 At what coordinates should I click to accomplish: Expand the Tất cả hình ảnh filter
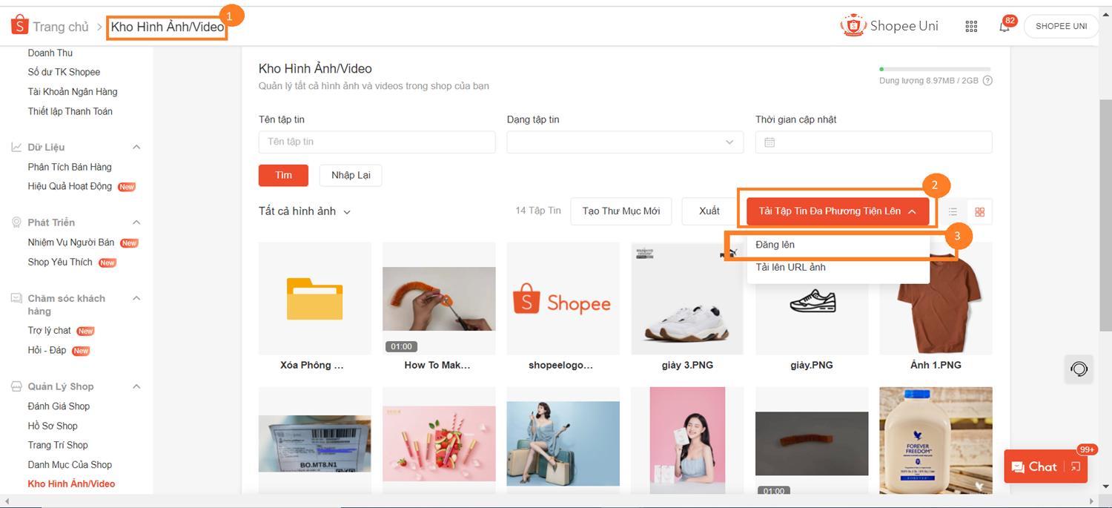click(304, 211)
